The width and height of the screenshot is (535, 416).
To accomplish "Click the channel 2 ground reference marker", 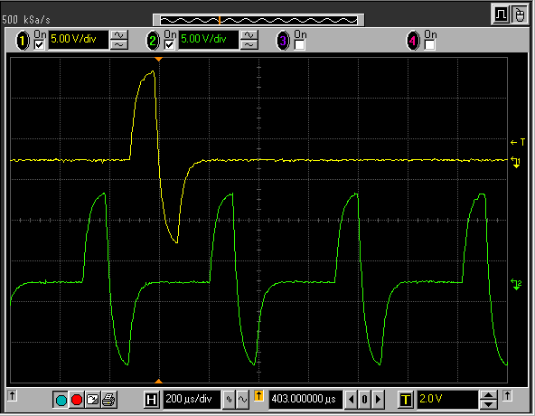I will 516,284.
